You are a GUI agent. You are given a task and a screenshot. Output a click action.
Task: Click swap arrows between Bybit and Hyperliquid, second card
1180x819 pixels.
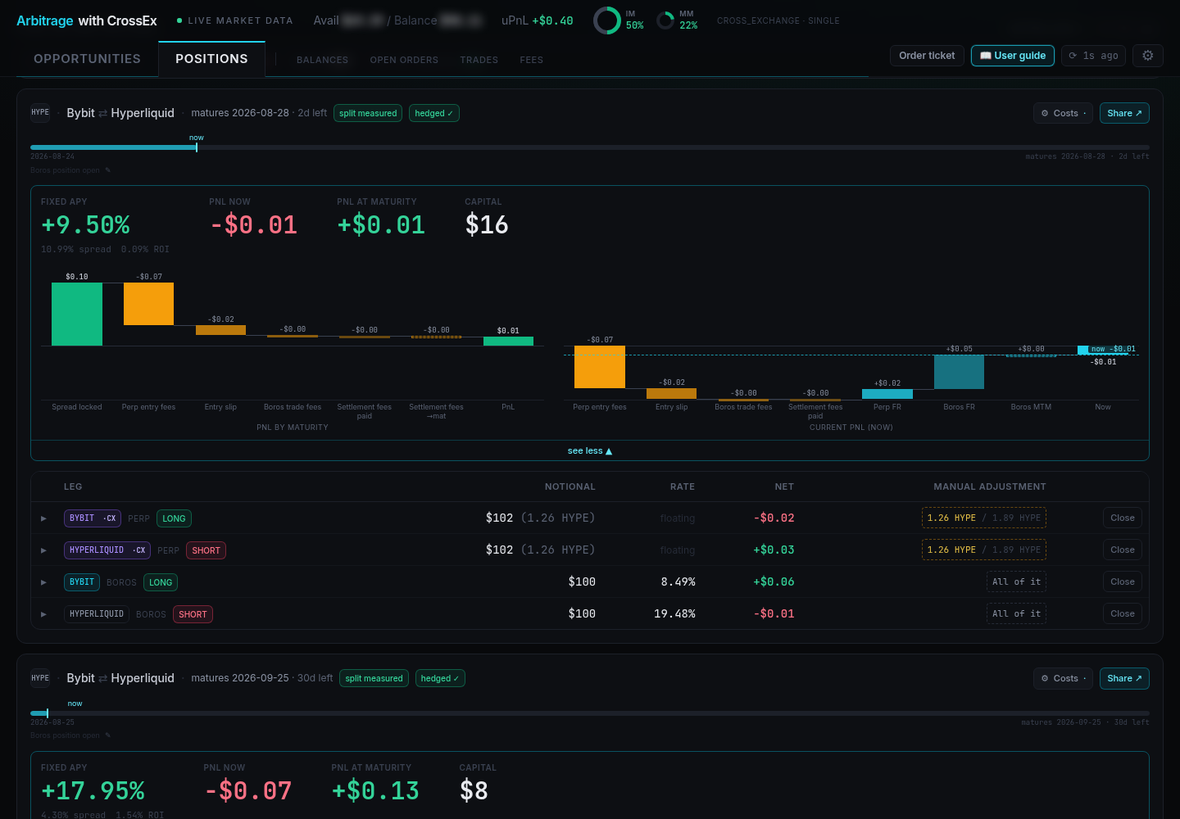coord(103,678)
